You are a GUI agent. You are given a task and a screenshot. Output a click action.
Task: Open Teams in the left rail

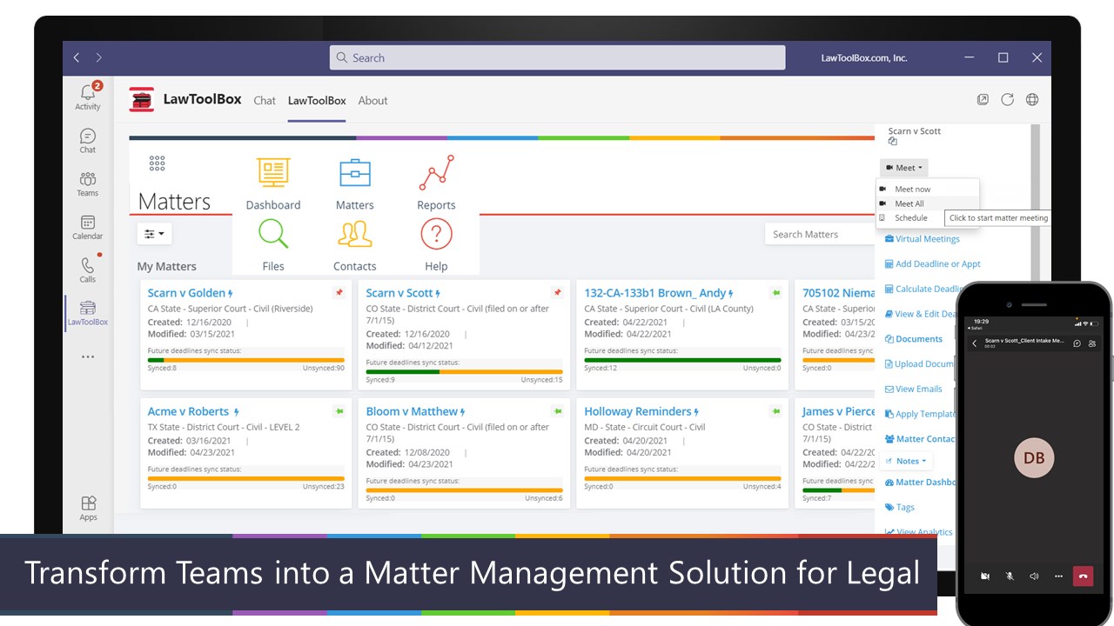coord(88,183)
